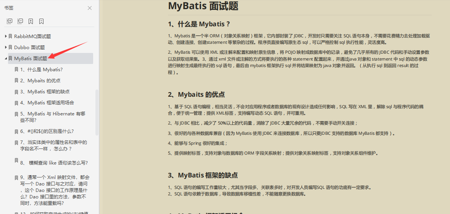Click bookmark icon beside 3、MyBatis 框架的缺点

tap(17, 92)
